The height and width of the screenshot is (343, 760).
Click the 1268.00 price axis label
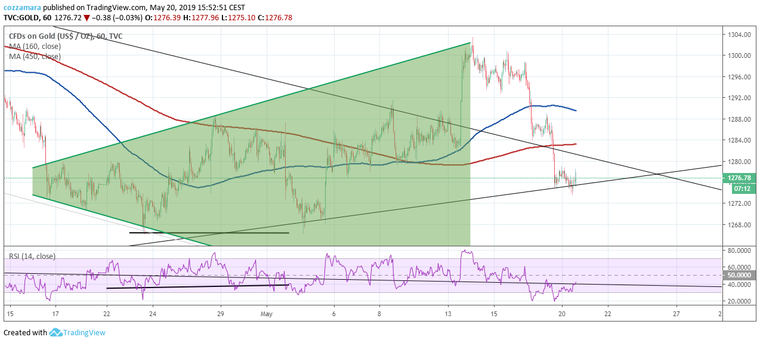point(739,225)
